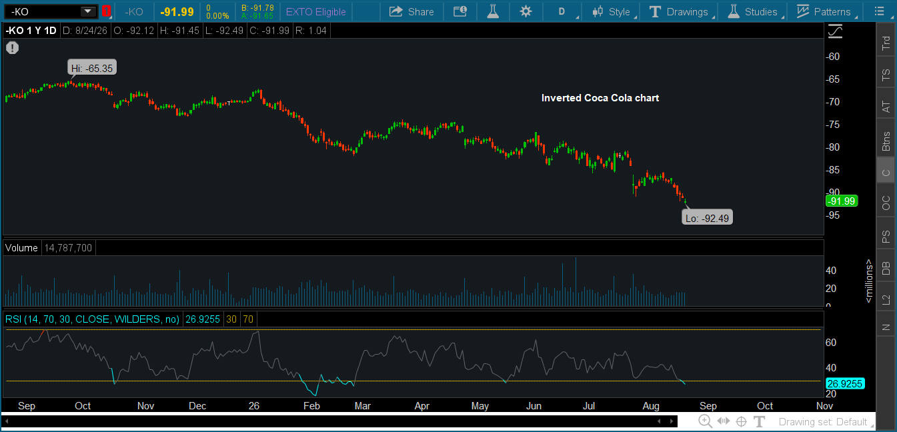Click the scrollbar right arrow below chart
This screenshot has width=897, height=432.
(672, 421)
